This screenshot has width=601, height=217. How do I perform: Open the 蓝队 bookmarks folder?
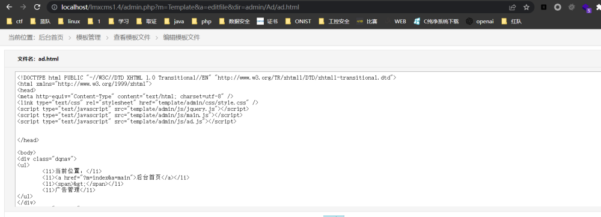40,22
